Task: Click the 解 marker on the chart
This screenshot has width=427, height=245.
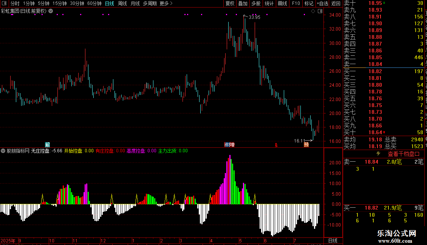Action: click(x=47, y=144)
